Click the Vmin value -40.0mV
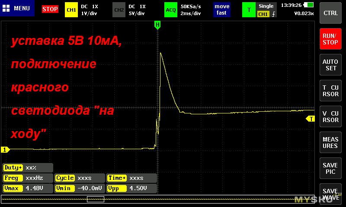The height and width of the screenshot is (207, 346). (x=90, y=188)
